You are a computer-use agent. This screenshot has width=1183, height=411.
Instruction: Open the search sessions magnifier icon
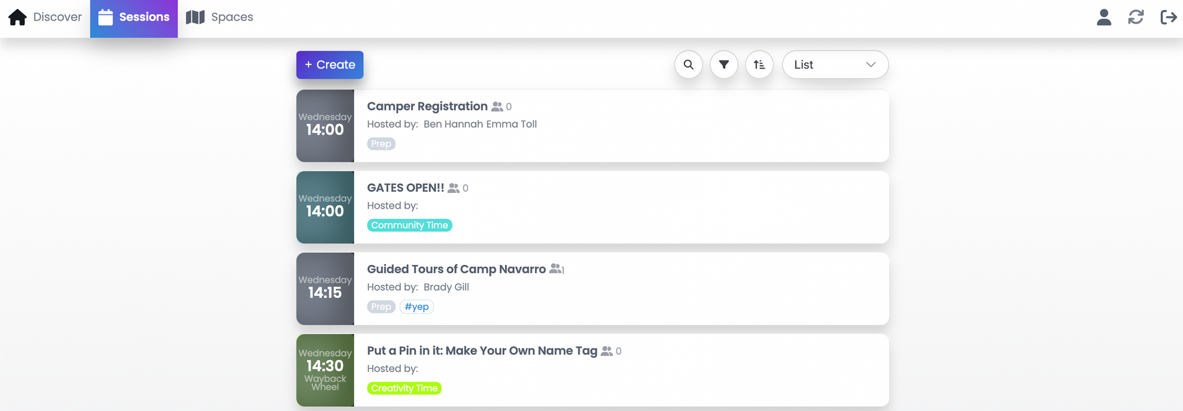689,64
